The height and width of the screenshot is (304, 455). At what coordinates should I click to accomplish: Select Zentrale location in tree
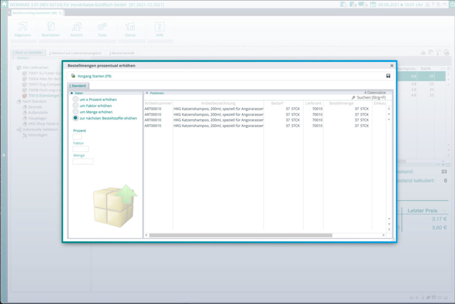coord(35,107)
